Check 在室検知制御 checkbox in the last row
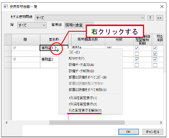This screenshot has width=169, height=138. pyautogui.click(x=137, y=65)
